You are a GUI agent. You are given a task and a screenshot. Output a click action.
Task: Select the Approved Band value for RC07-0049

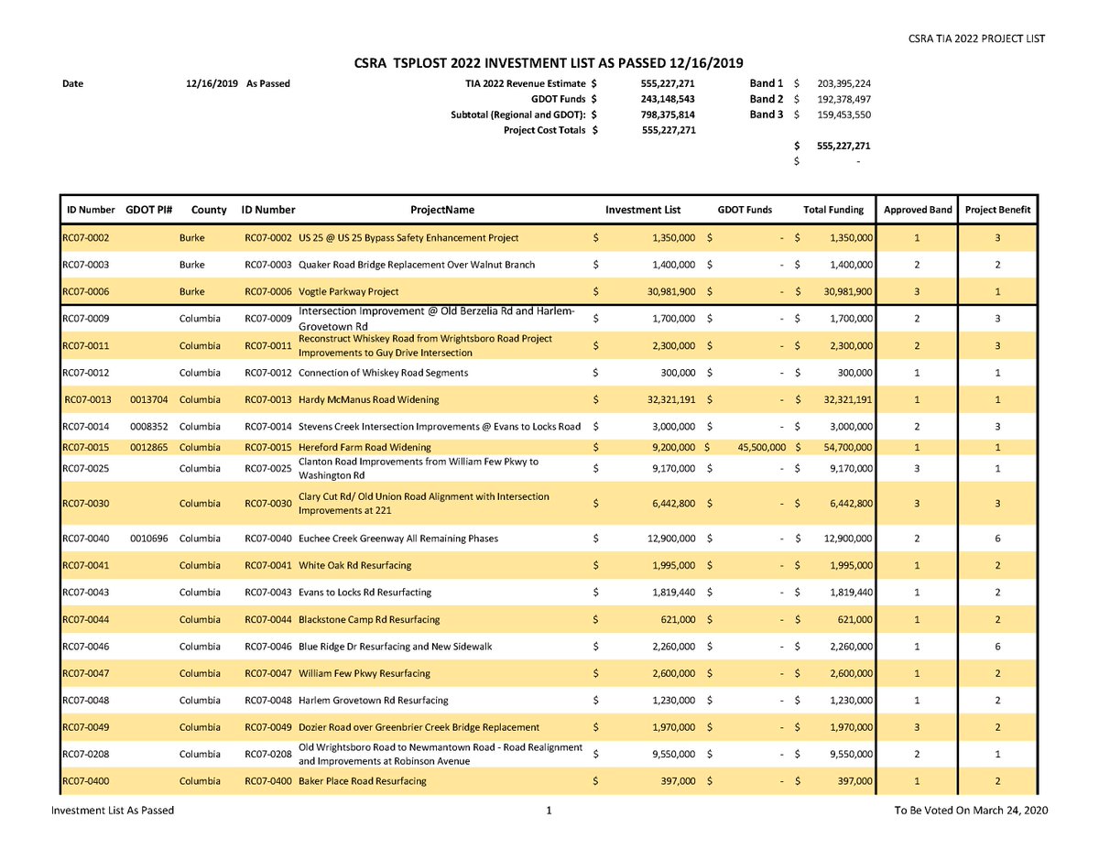tap(917, 727)
